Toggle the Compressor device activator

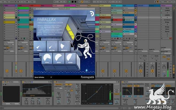tap(55, 82)
